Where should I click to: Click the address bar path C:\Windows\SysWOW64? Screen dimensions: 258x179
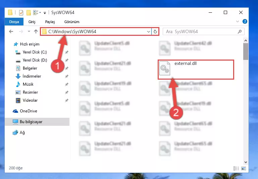pyautogui.click(x=72, y=31)
